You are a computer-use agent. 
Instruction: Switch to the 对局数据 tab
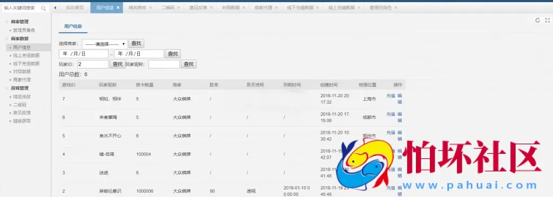(231, 8)
